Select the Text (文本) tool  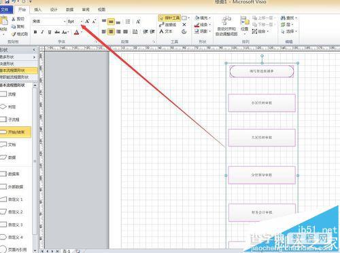[x=166, y=31]
